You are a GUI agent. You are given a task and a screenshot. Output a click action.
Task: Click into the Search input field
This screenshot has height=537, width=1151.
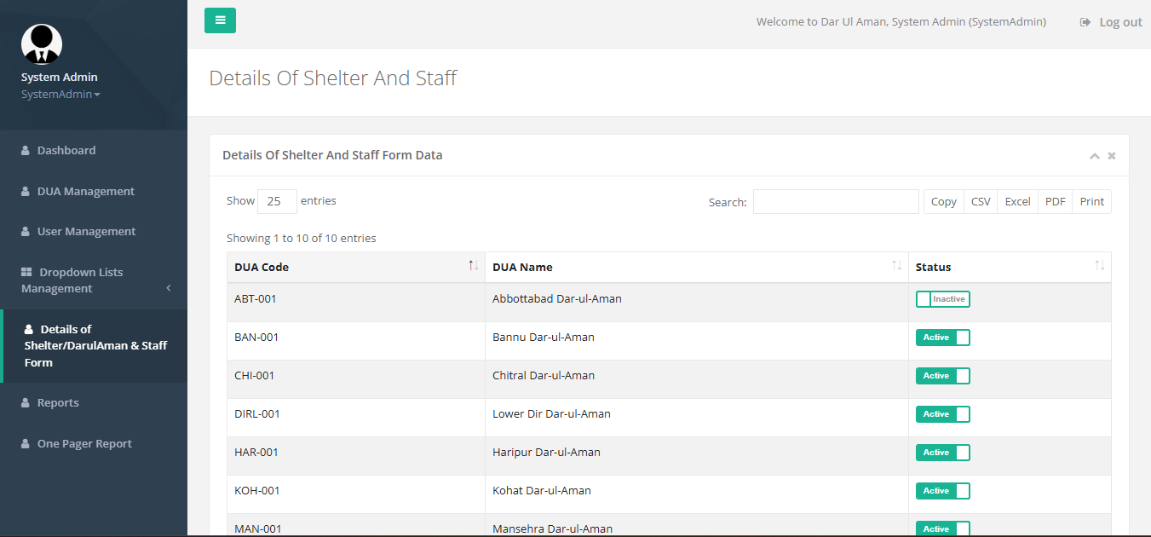(835, 202)
